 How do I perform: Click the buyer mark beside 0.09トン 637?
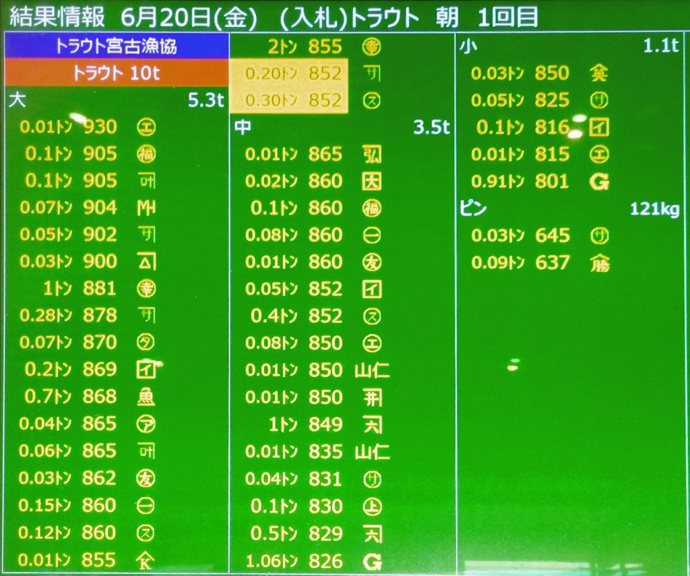coord(599,262)
